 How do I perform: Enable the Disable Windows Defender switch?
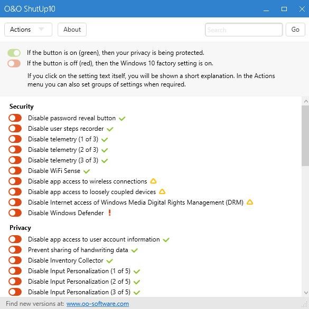[15, 213]
